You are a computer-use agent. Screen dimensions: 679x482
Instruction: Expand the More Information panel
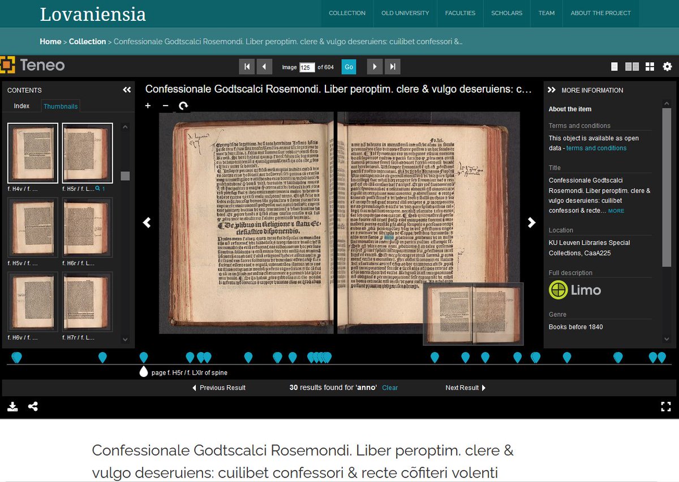(x=552, y=89)
